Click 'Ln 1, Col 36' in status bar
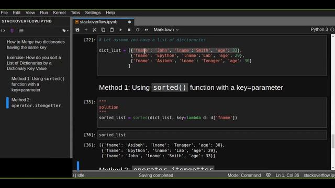The height and width of the screenshot is (188, 335). point(287,175)
